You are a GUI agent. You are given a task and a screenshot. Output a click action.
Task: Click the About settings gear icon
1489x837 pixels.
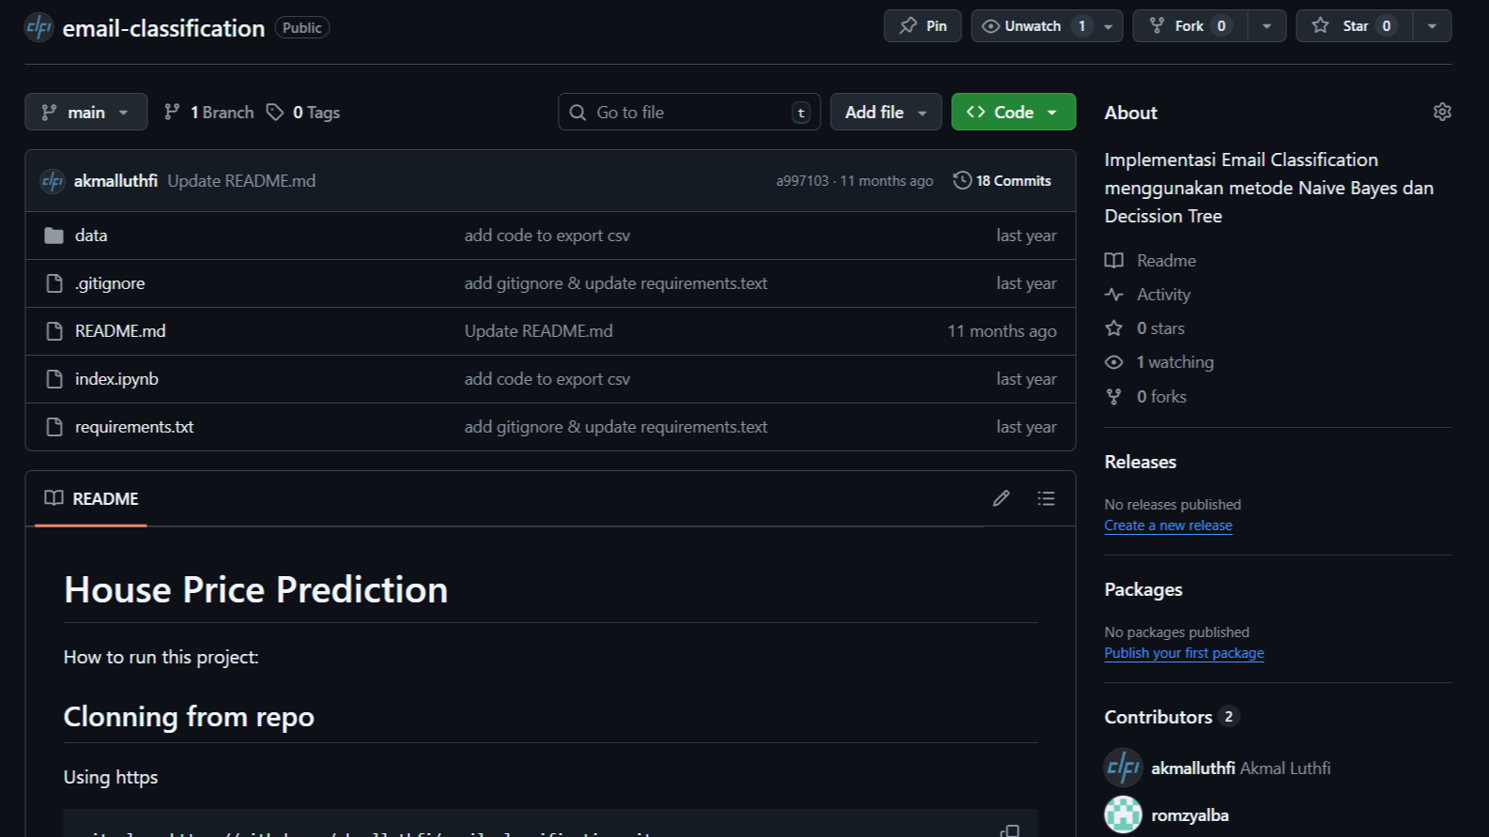tap(1442, 113)
